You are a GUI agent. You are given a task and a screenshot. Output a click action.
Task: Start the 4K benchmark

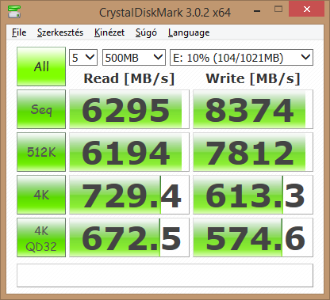[x=41, y=195]
